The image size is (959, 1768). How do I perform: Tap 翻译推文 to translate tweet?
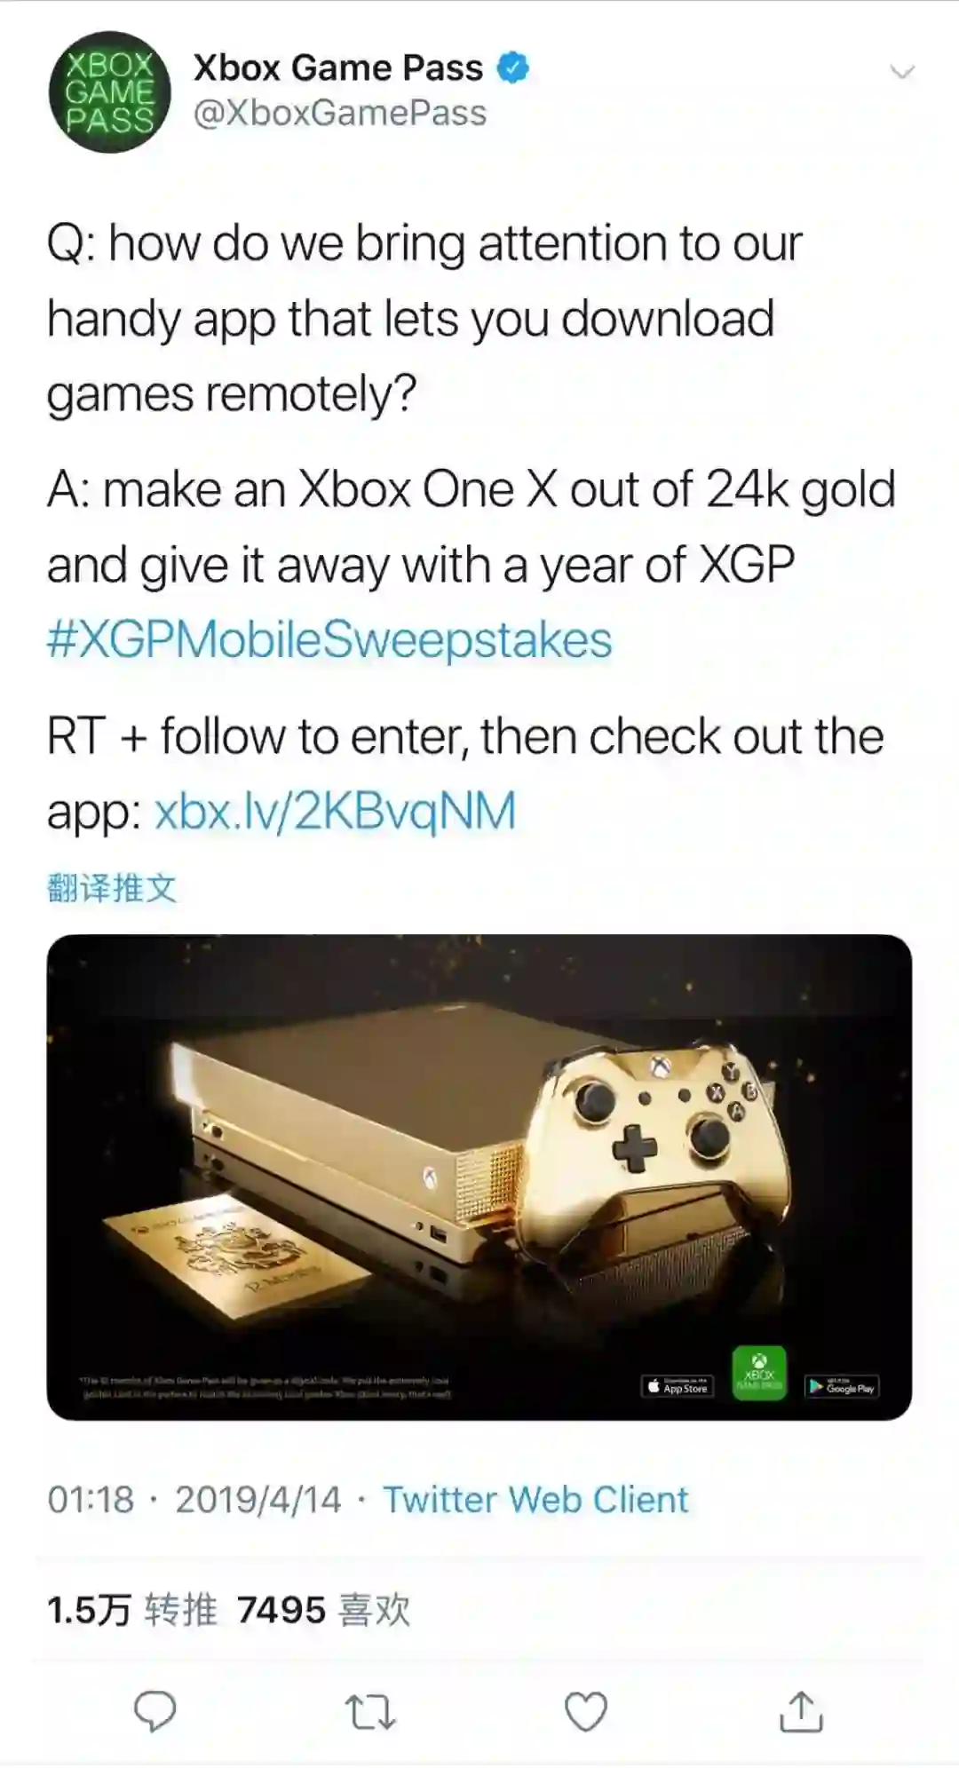pyautogui.click(x=112, y=888)
